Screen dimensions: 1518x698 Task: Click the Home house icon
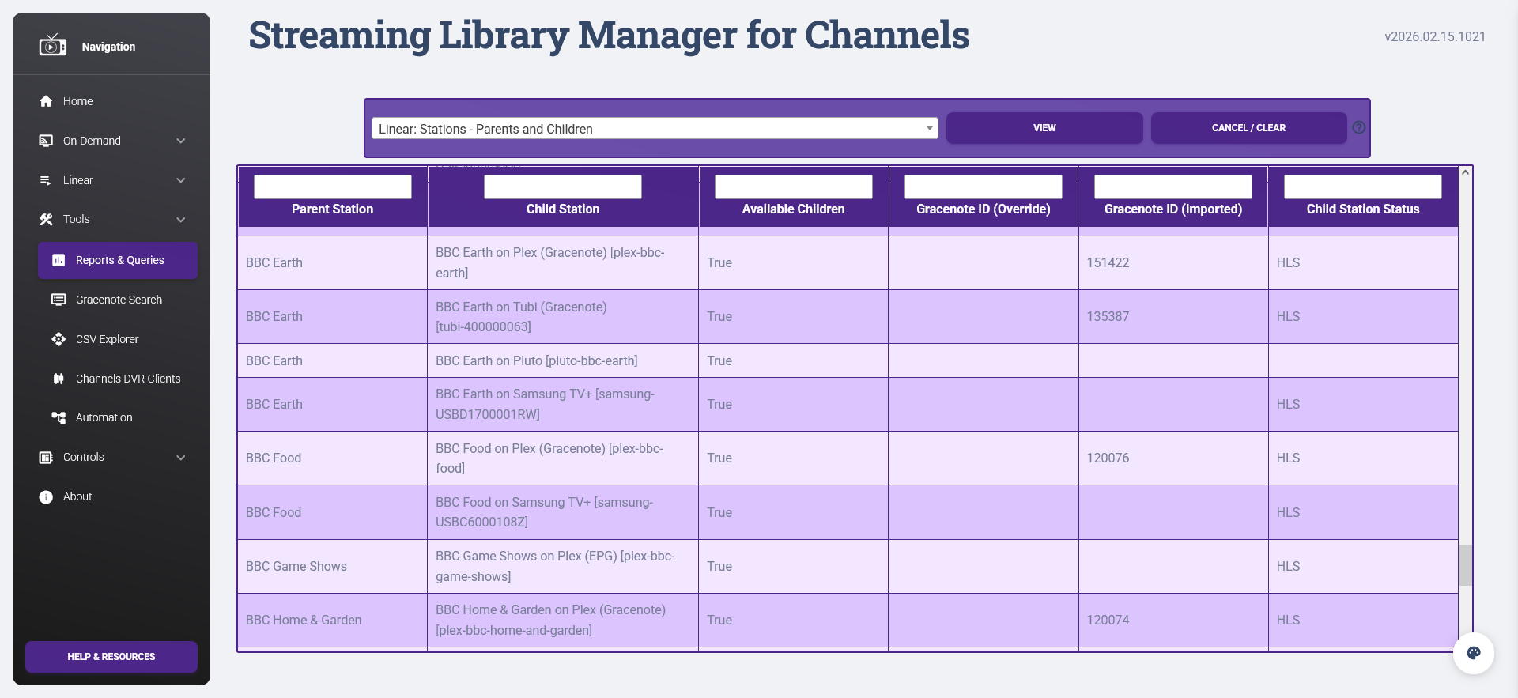[x=46, y=101]
